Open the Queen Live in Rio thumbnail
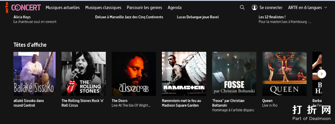335x124 pixels. pos(284,74)
